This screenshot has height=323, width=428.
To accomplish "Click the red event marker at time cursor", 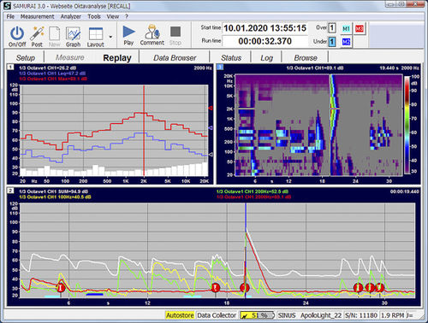I will [x=245, y=287].
